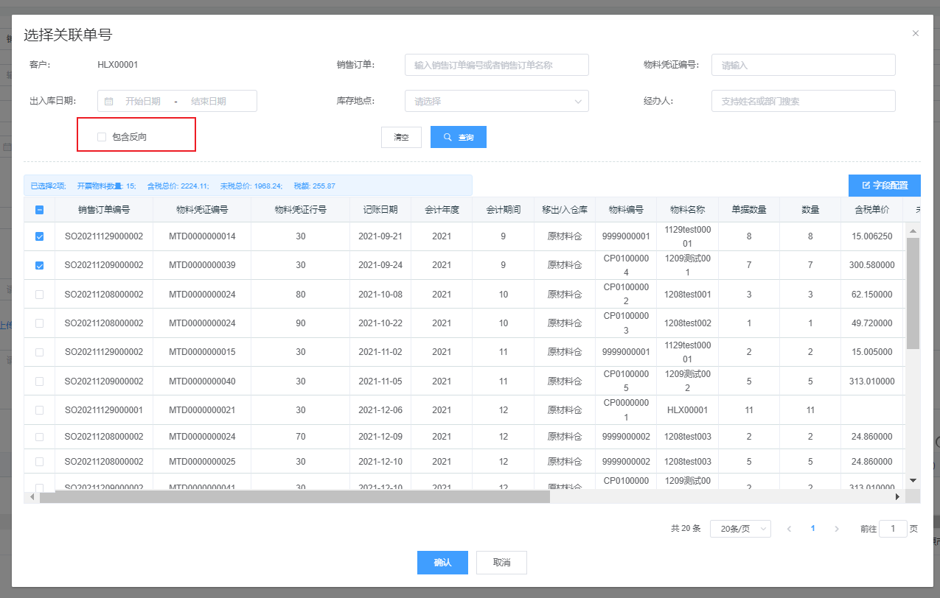The height and width of the screenshot is (598, 940).
Task: Close the 选择关联单号 dialog
Action: (x=916, y=33)
